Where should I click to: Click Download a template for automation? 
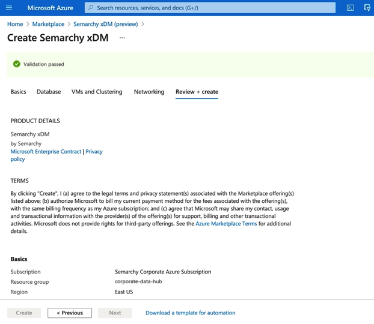190,313
